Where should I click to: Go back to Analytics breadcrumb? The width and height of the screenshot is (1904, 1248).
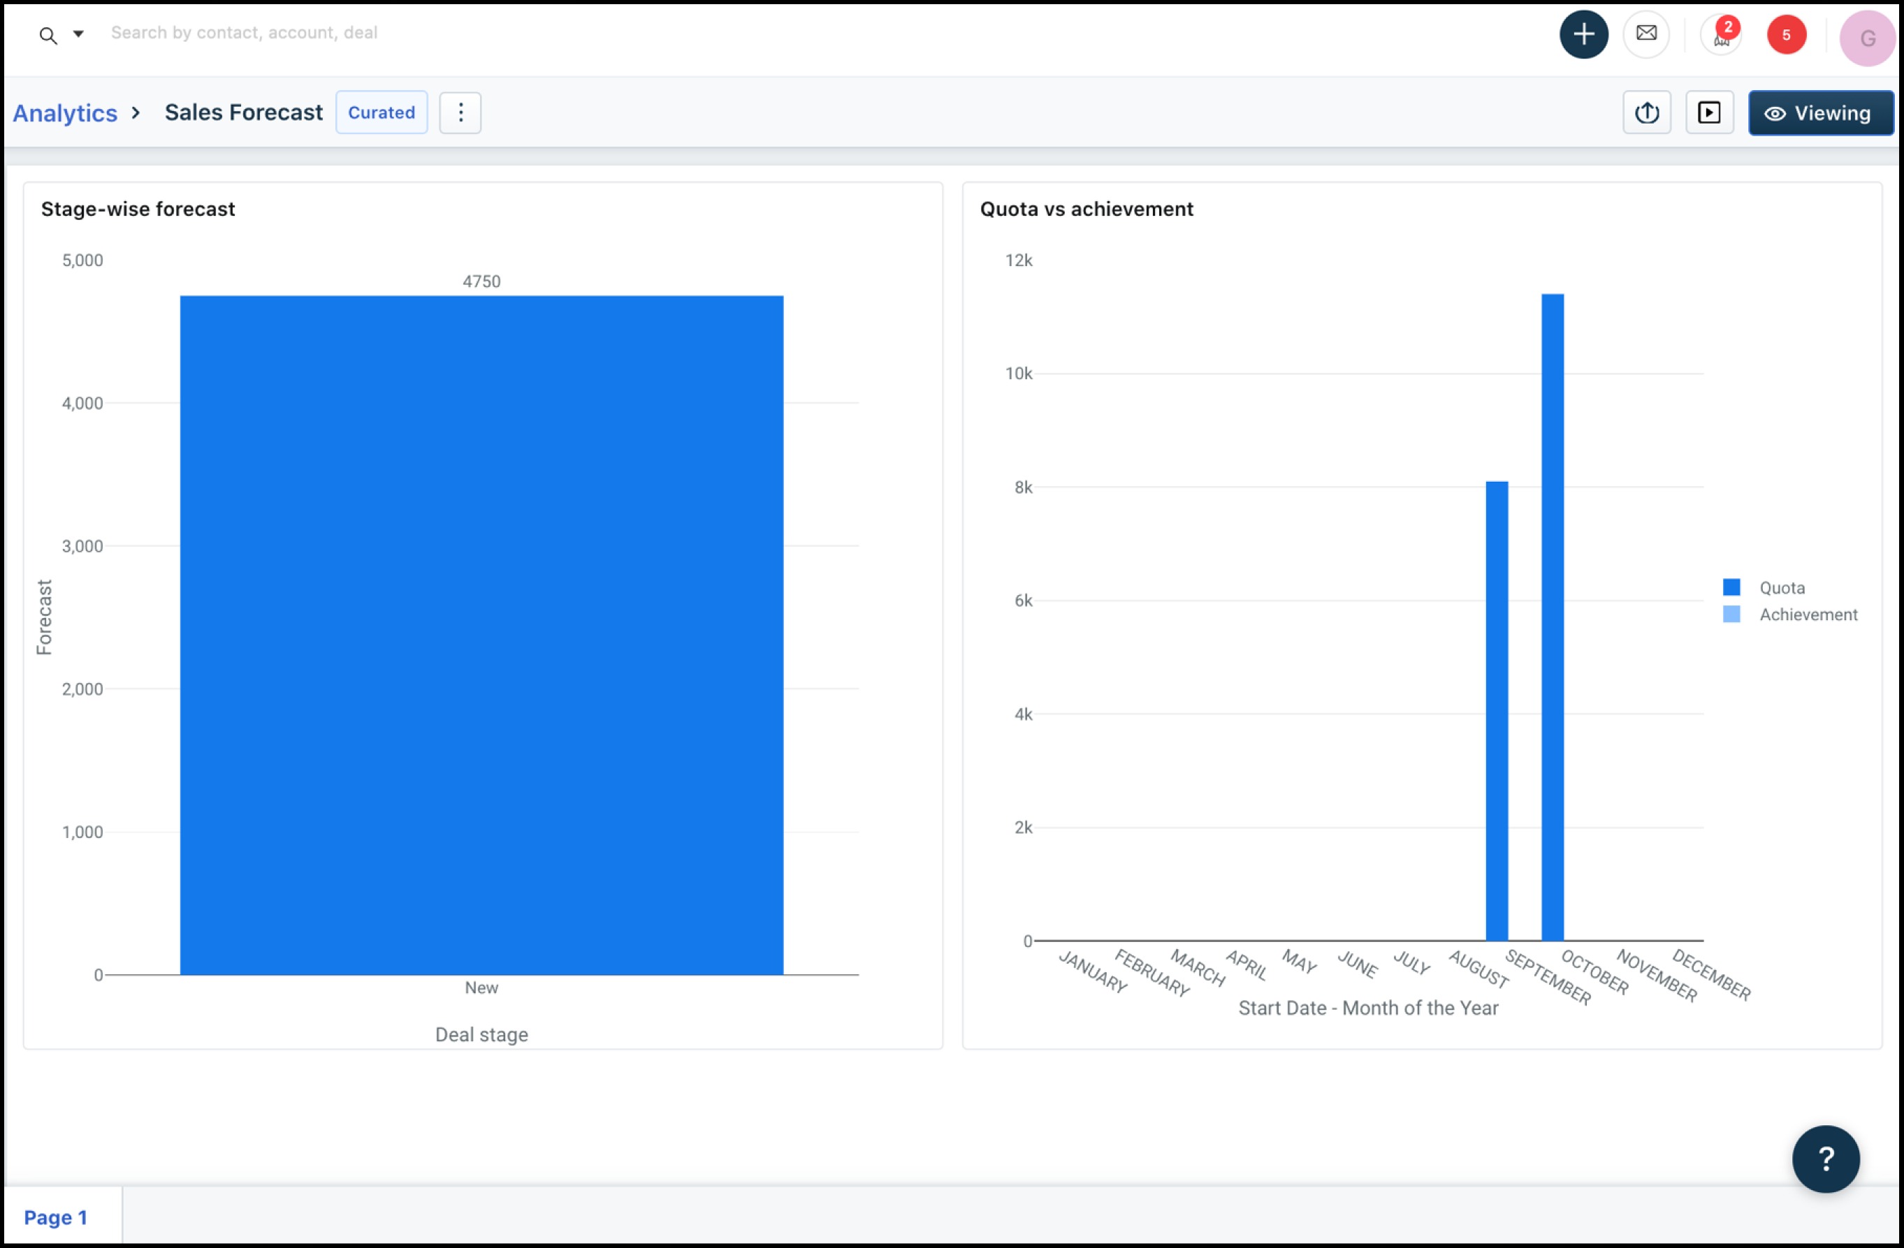(x=65, y=112)
